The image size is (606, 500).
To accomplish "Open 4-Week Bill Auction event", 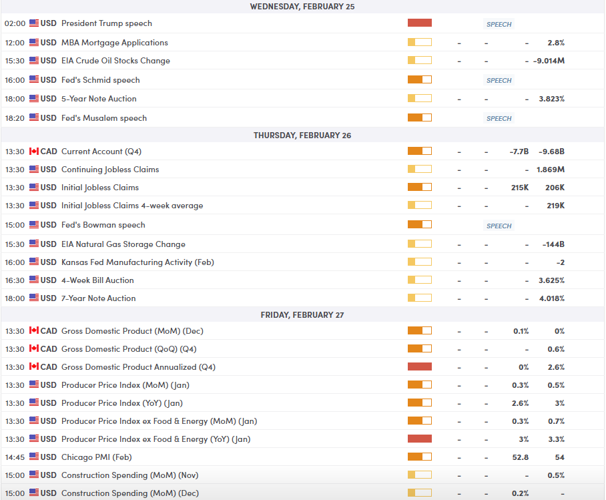I will click(97, 280).
